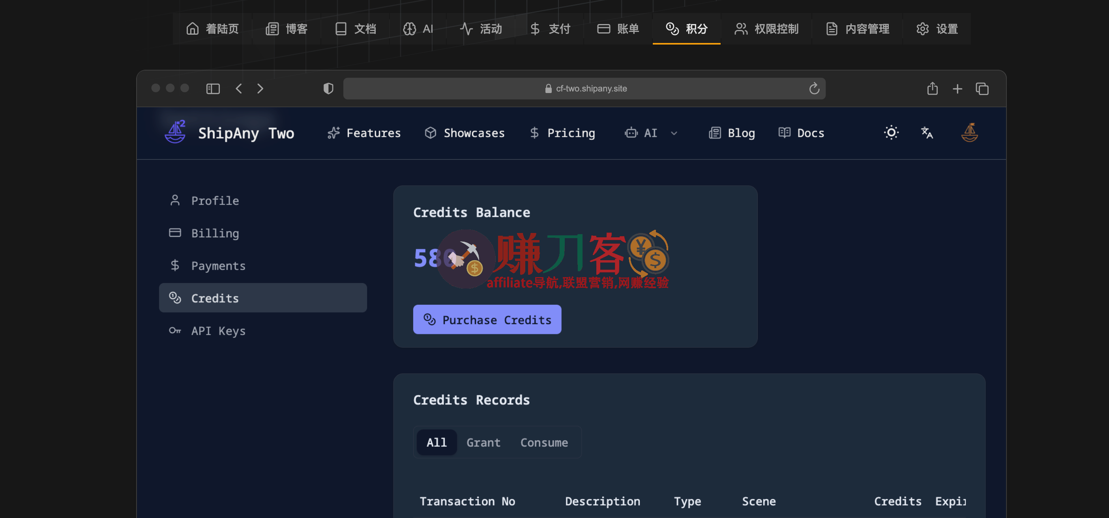Go forward with the browser forward arrow
1109x518 pixels.
point(260,89)
